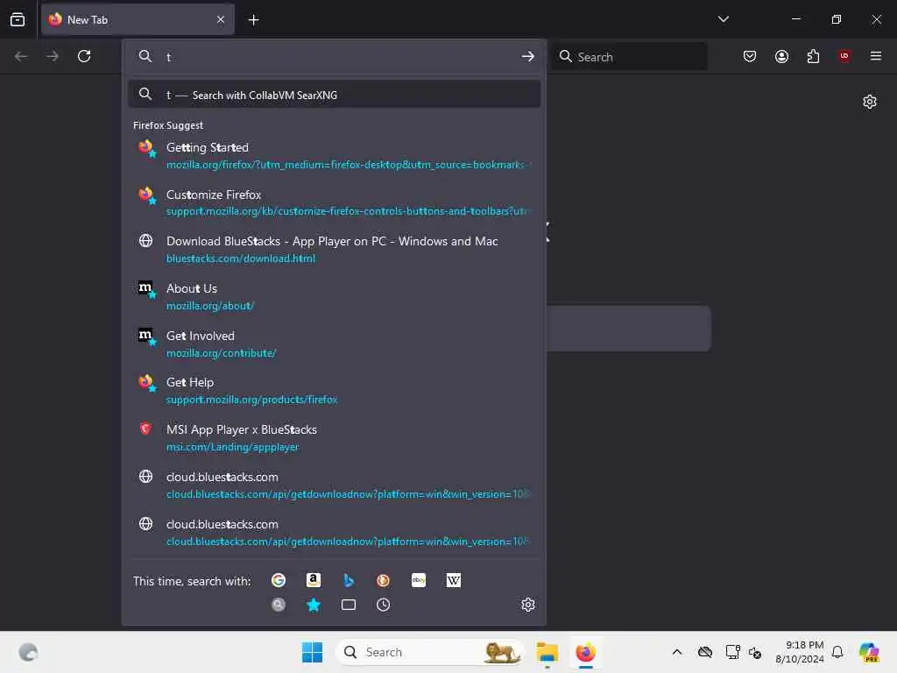Click the msi.com/Landing/appplayer URL
897x673 pixels.
coord(233,448)
